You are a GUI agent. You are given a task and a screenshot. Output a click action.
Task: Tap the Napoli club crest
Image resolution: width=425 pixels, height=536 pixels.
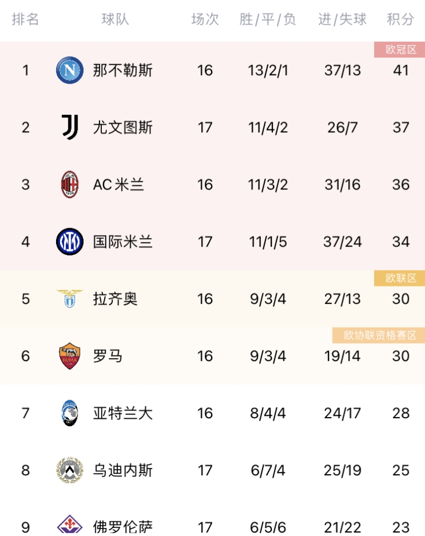[70, 70]
